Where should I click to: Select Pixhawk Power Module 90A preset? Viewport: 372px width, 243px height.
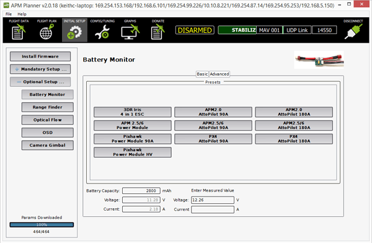(133, 139)
